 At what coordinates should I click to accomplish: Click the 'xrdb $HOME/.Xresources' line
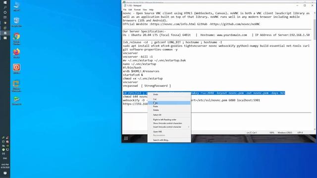point(141,71)
